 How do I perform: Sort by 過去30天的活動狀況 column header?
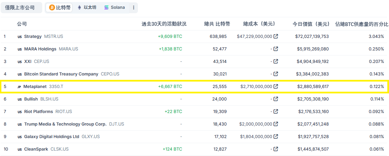tap(164, 24)
